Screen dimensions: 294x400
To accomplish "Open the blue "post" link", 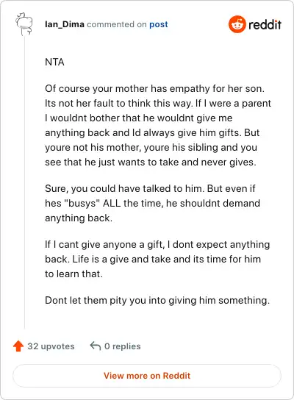I will pyautogui.click(x=159, y=24).
